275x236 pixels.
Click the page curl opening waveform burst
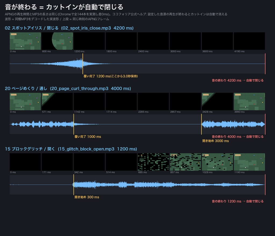[x=233, y=124]
